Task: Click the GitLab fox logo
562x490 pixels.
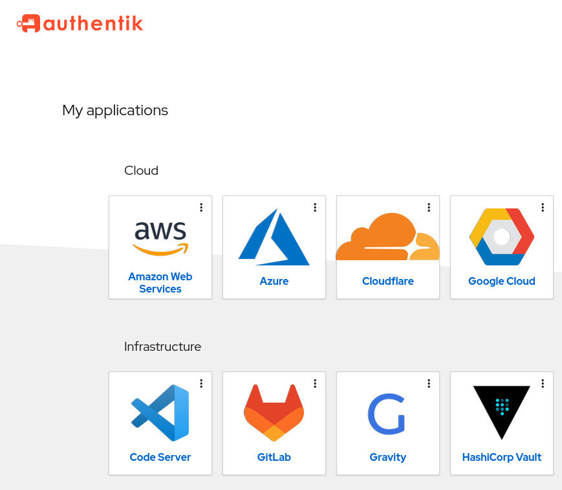Action: pos(274,413)
